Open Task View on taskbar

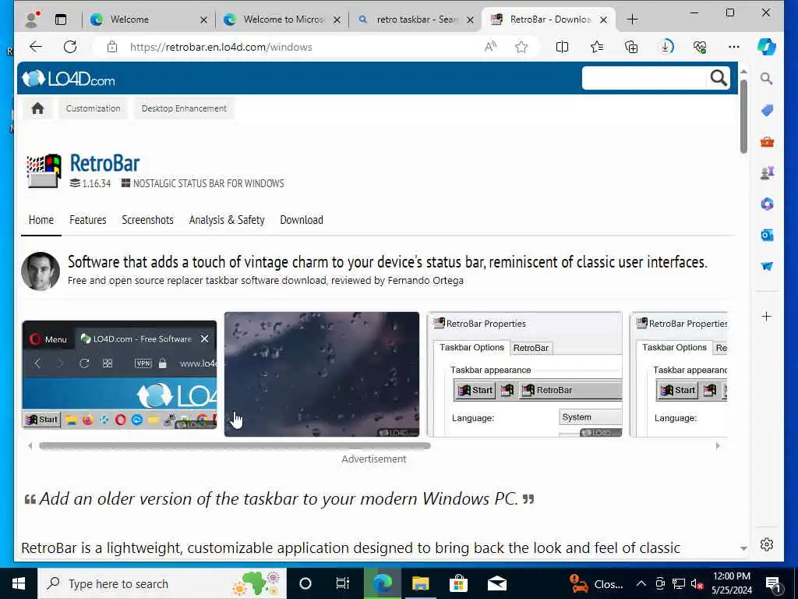(343, 583)
